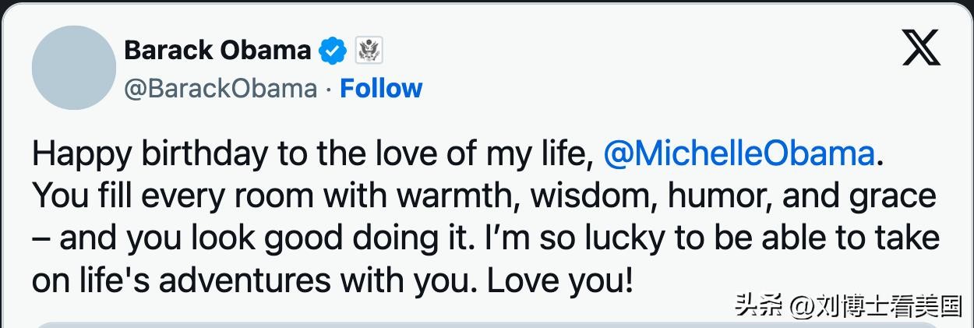Click the word "humor" in the tweet

(711, 196)
